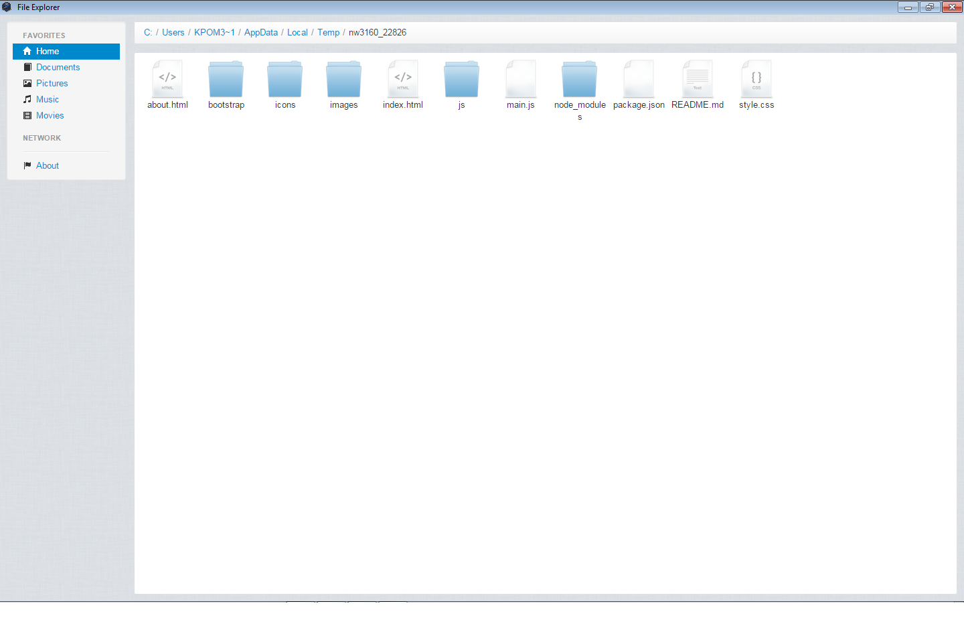The height and width of the screenshot is (628, 964).
Task: Select the main.js file
Action: 521,80
